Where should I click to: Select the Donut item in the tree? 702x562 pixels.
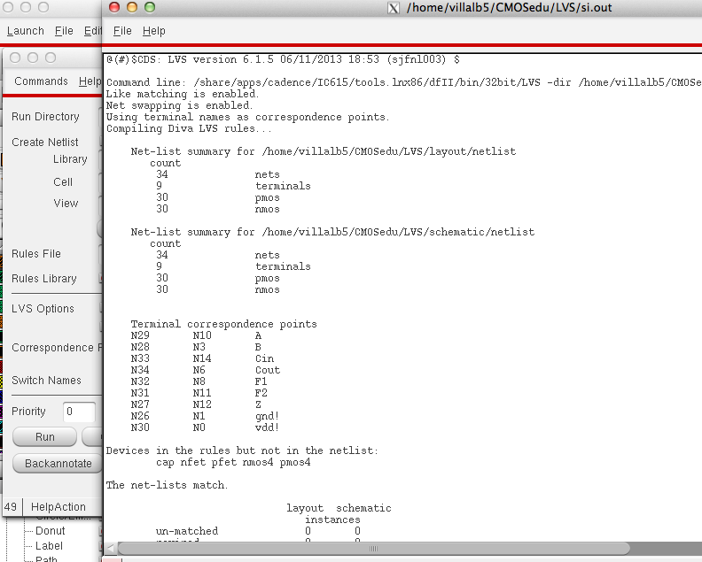pos(52,531)
